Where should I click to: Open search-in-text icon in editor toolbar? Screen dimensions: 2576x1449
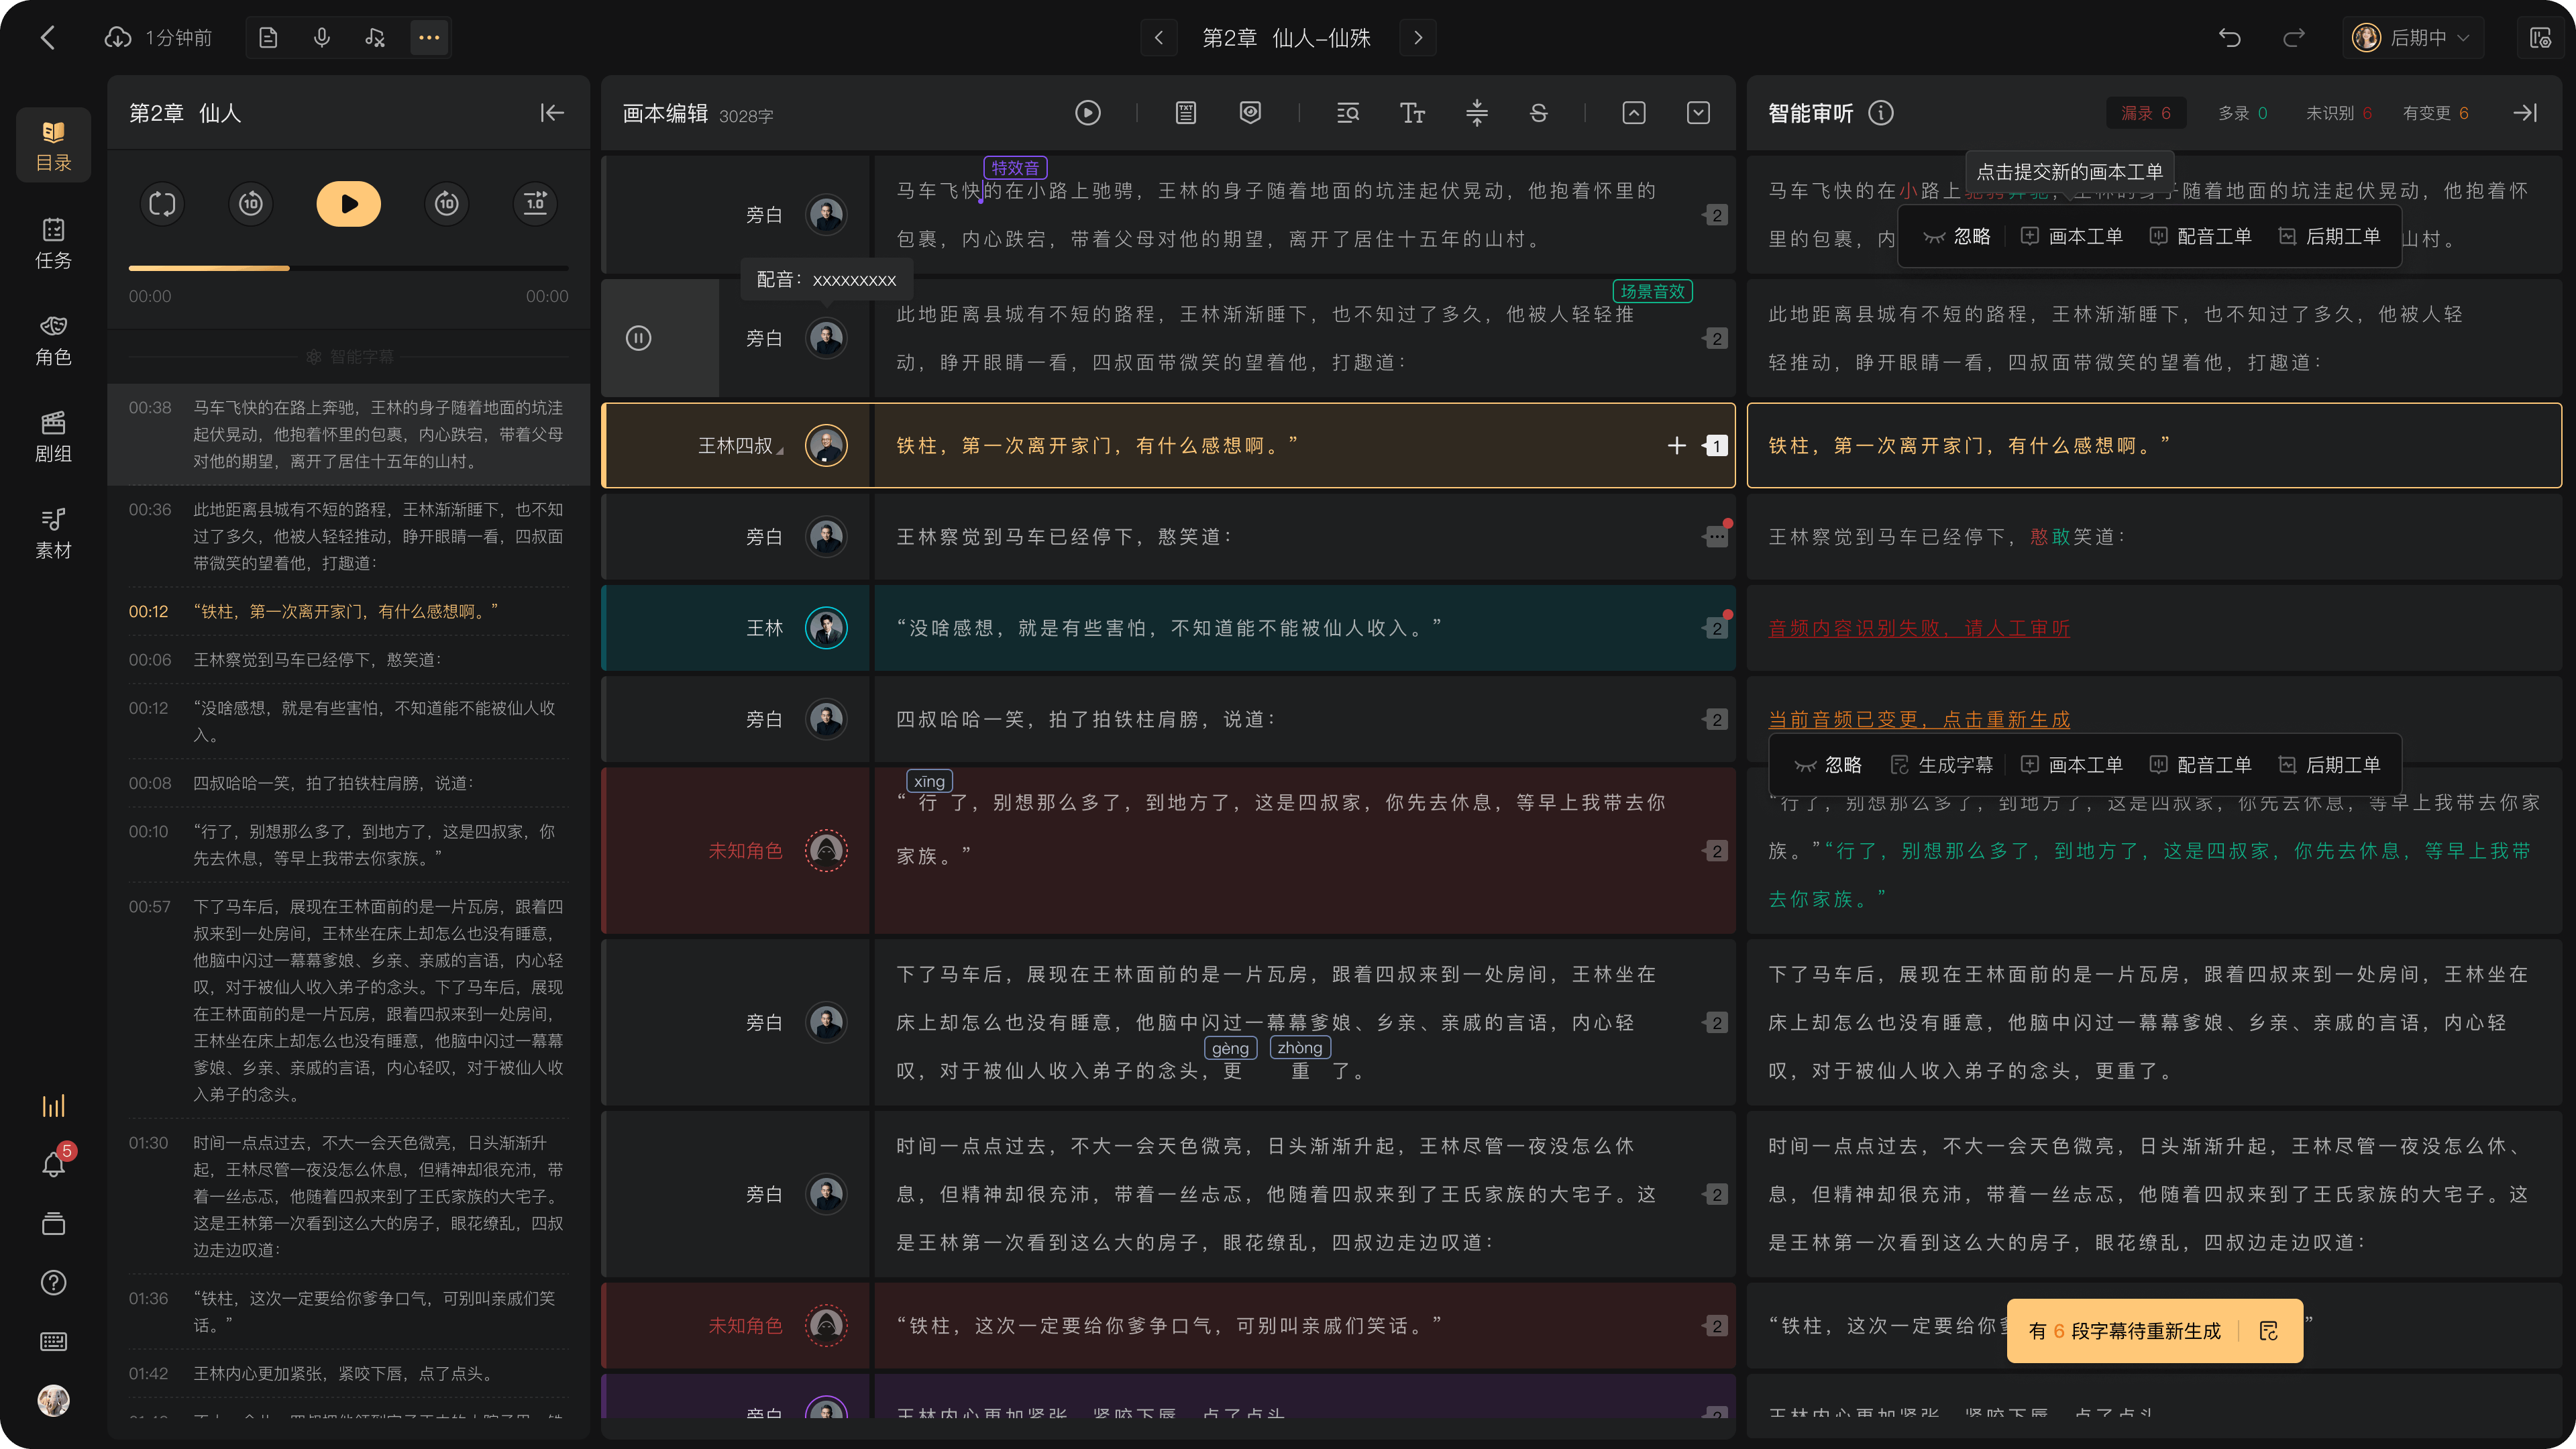click(1348, 113)
